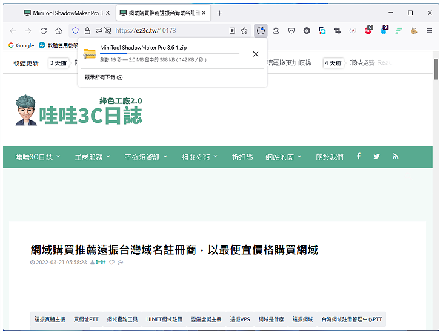Visit the site's Twitter icon

[x=376, y=156]
